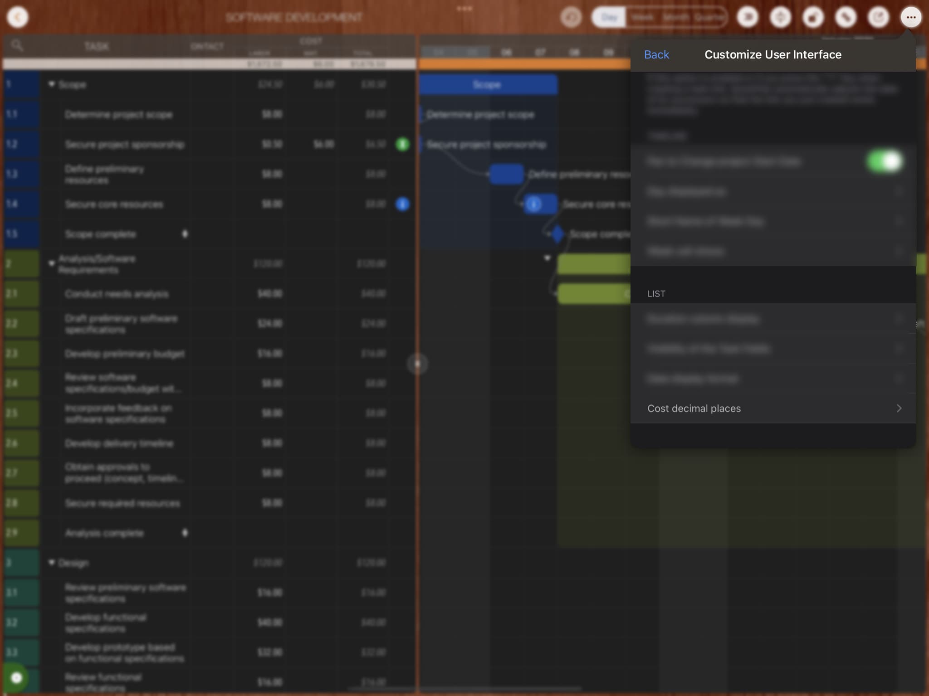Click the green badge on Secure project sponsorship row
The height and width of the screenshot is (696, 929).
pos(402,144)
